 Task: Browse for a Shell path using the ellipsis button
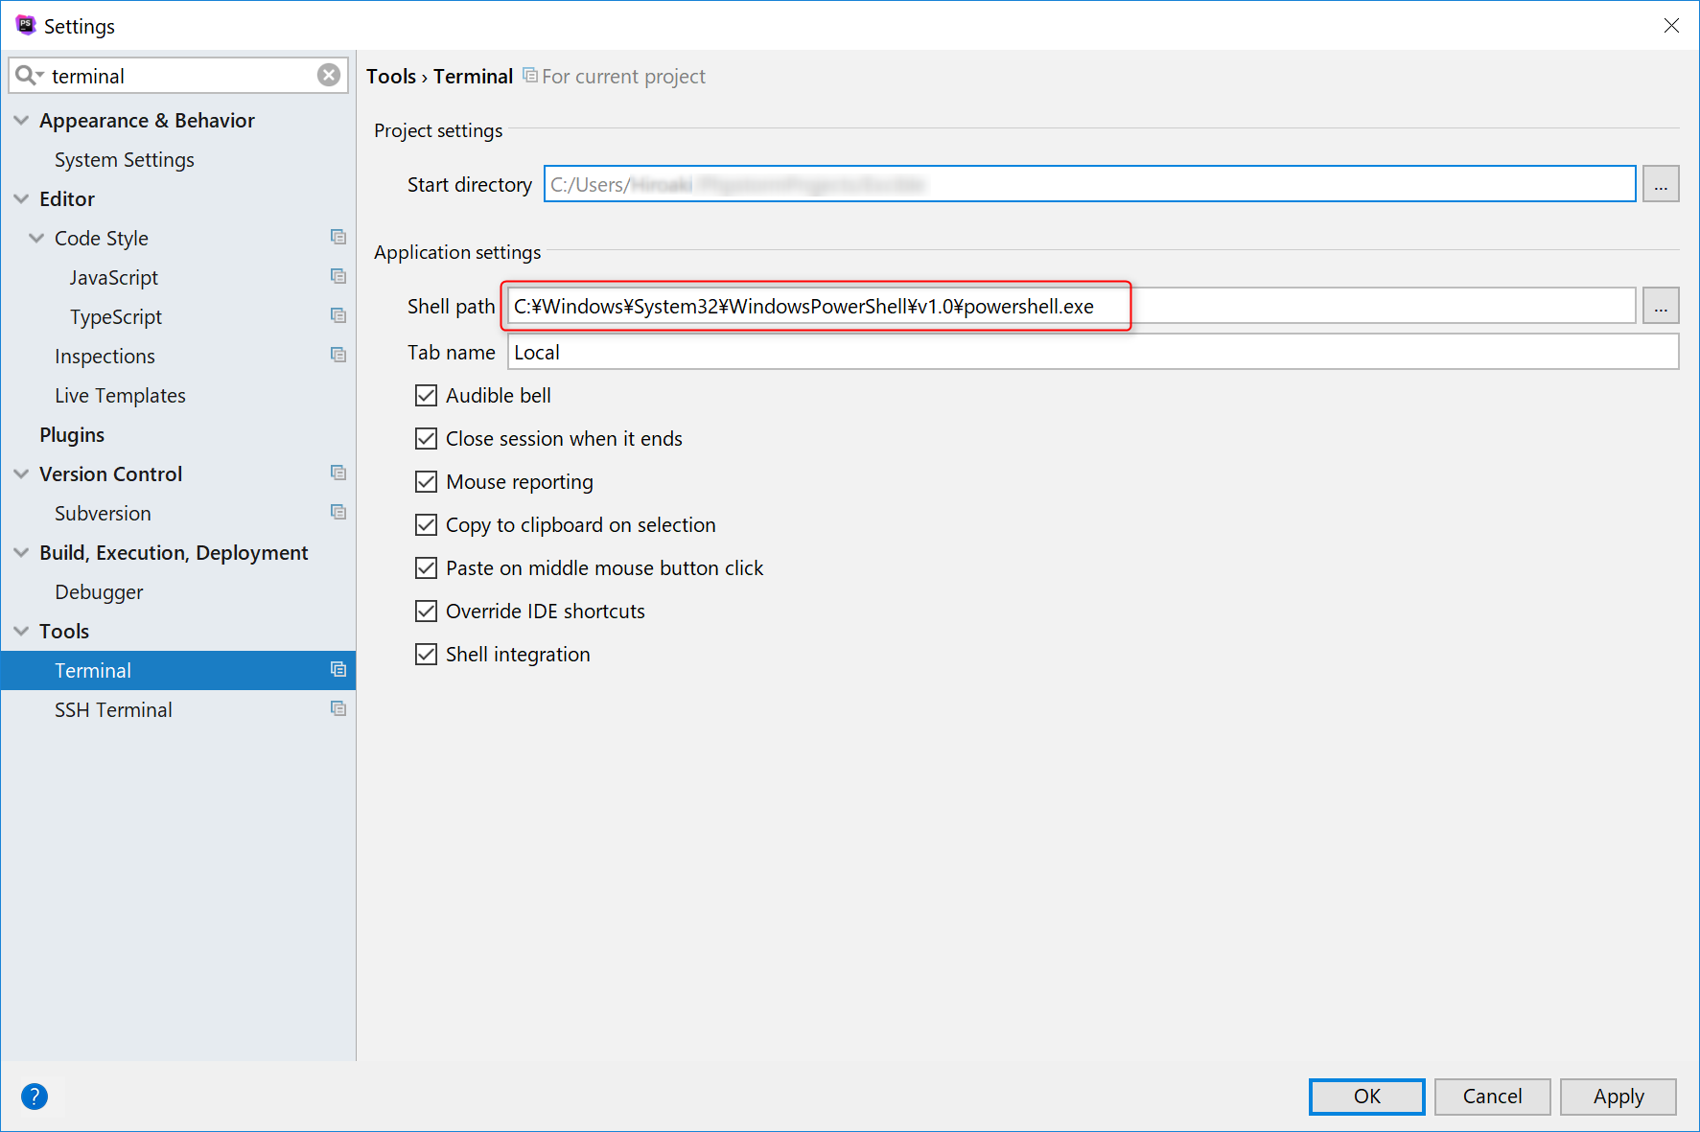[x=1661, y=305]
